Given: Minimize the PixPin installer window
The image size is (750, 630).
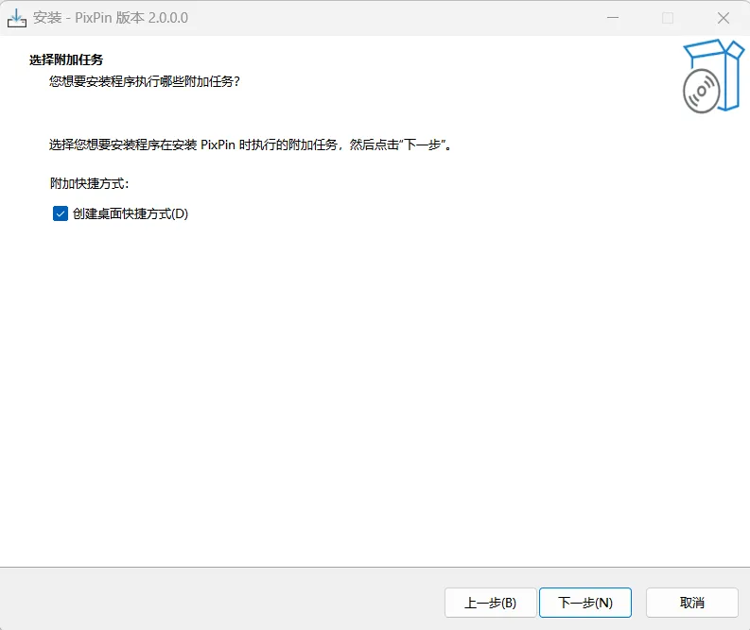Looking at the screenshot, I should tap(613, 18).
